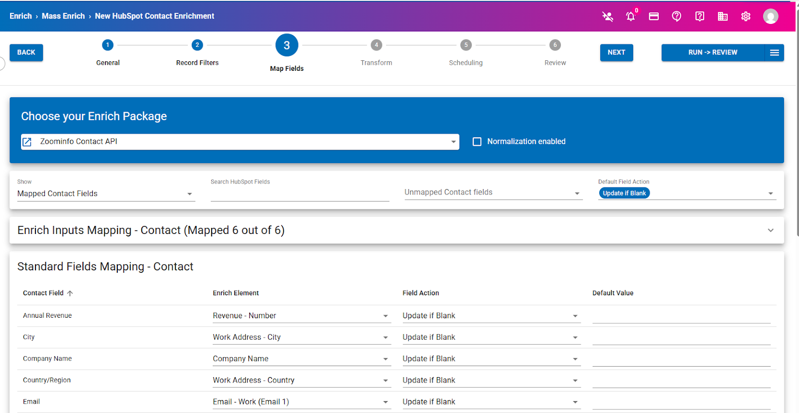Click the user profile avatar
The image size is (799, 413).
tap(771, 16)
